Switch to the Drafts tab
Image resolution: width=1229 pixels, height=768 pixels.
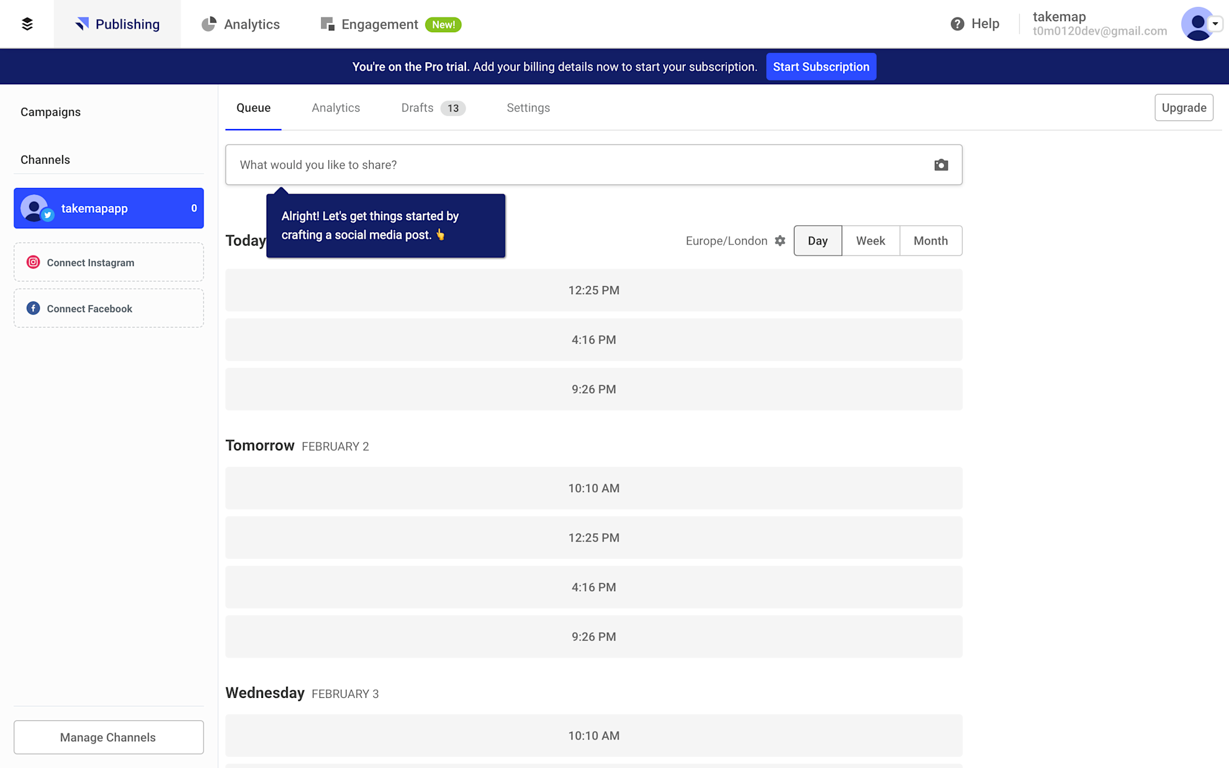pos(433,108)
